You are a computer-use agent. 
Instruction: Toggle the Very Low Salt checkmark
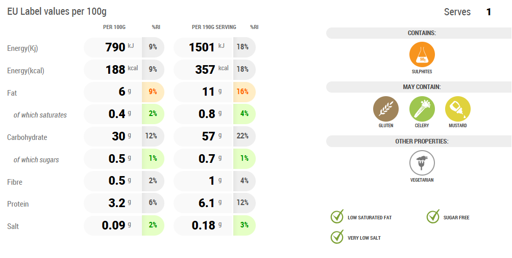click(x=337, y=237)
